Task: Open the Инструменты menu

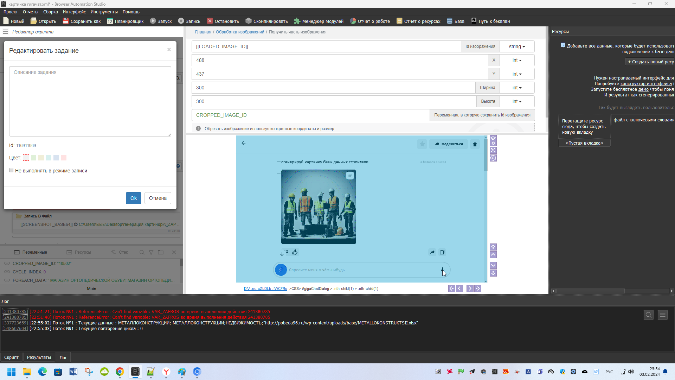Action: pos(104,12)
